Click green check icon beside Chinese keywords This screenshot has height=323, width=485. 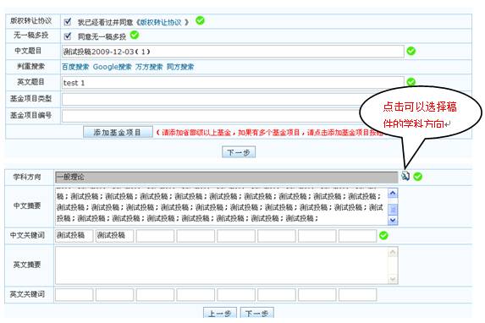383,236
